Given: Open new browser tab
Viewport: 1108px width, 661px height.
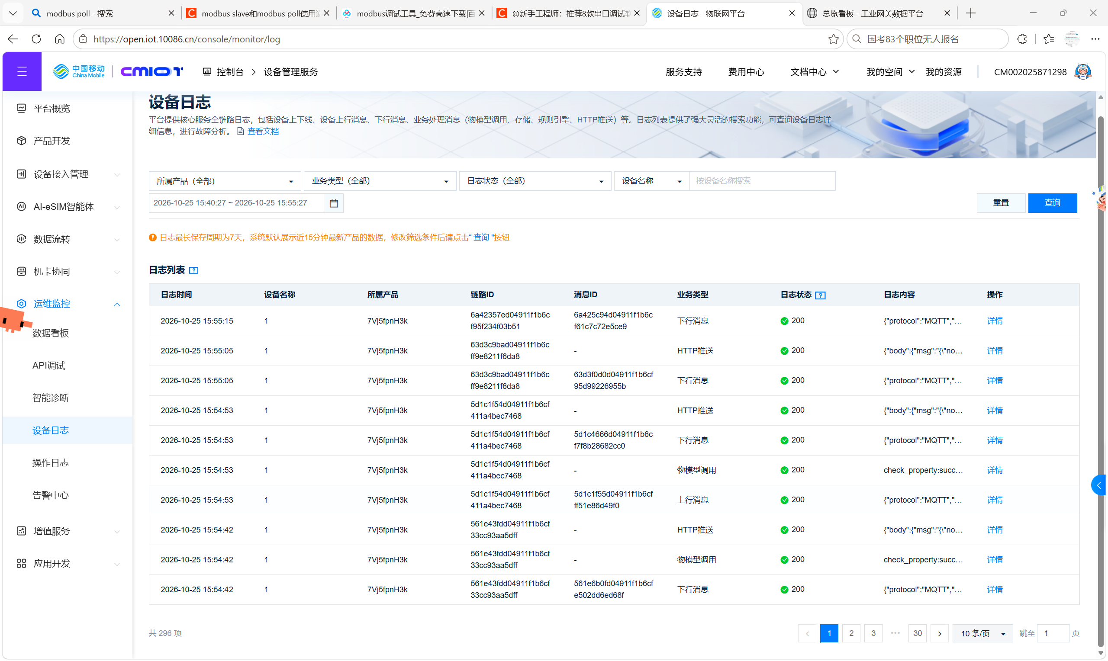Looking at the screenshot, I should click(971, 13).
